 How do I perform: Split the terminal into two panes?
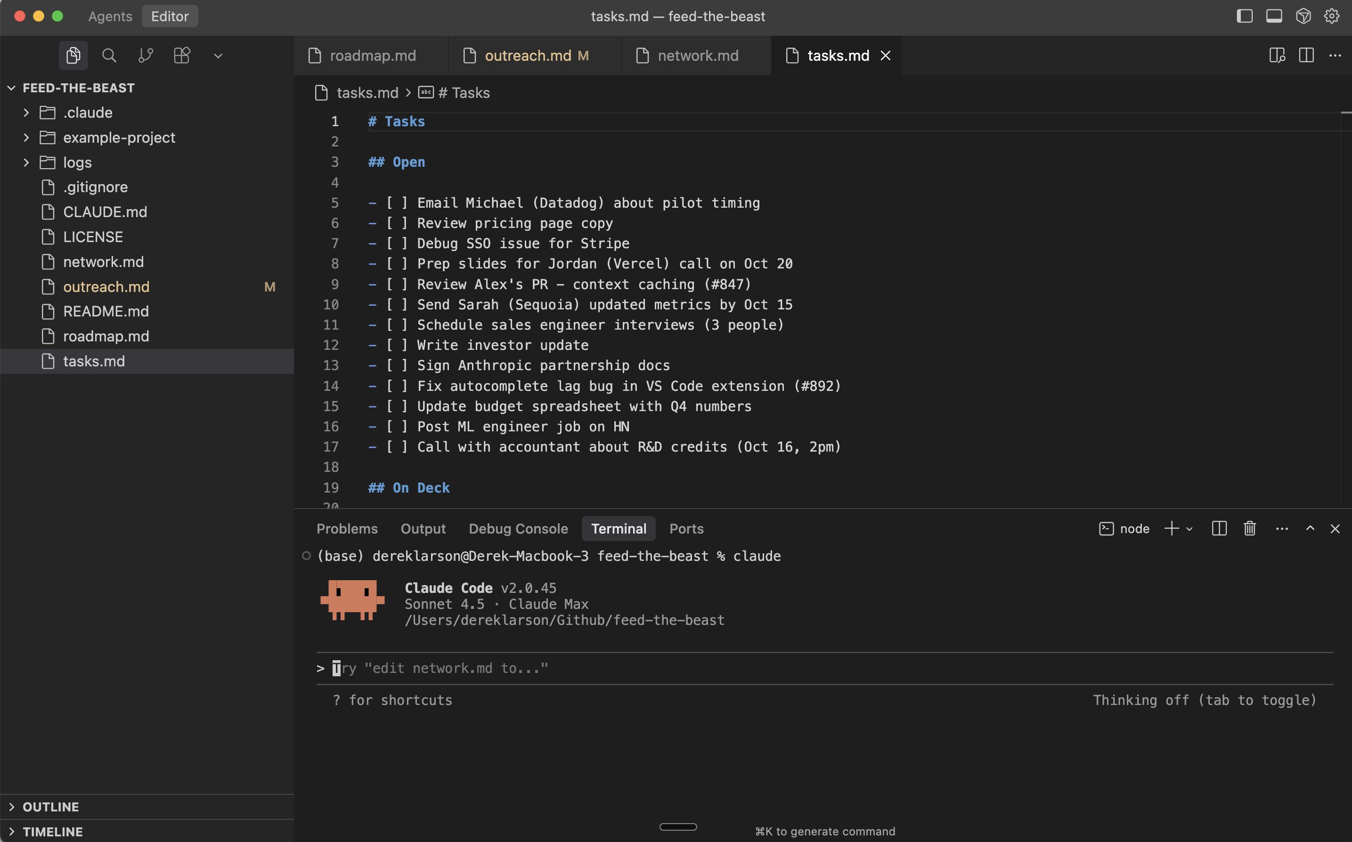(x=1219, y=528)
